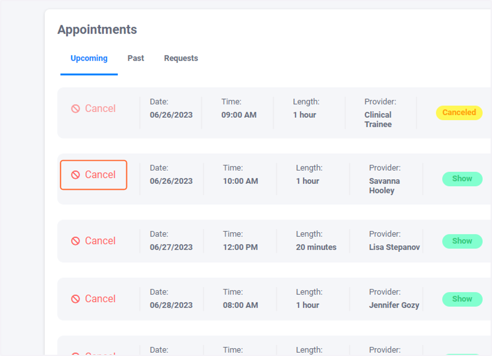Click 06/26/2023 date in Savanna Hooley row
Screen dimensions: 492x356
click(x=171, y=181)
